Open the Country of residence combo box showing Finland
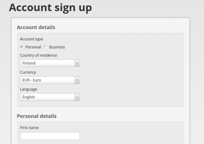Image resolution: width=204 pixels, height=144 pixels. click(50, 63)
